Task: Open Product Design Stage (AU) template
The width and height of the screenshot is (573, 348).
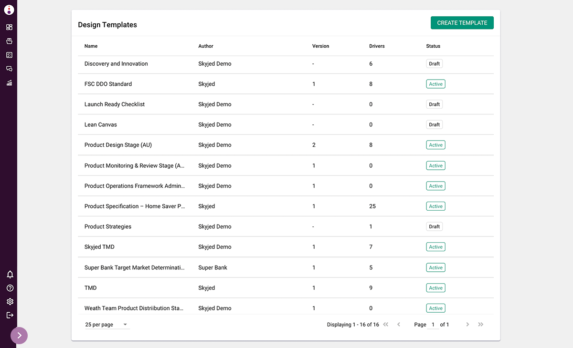Action: [x=118, y=145]
